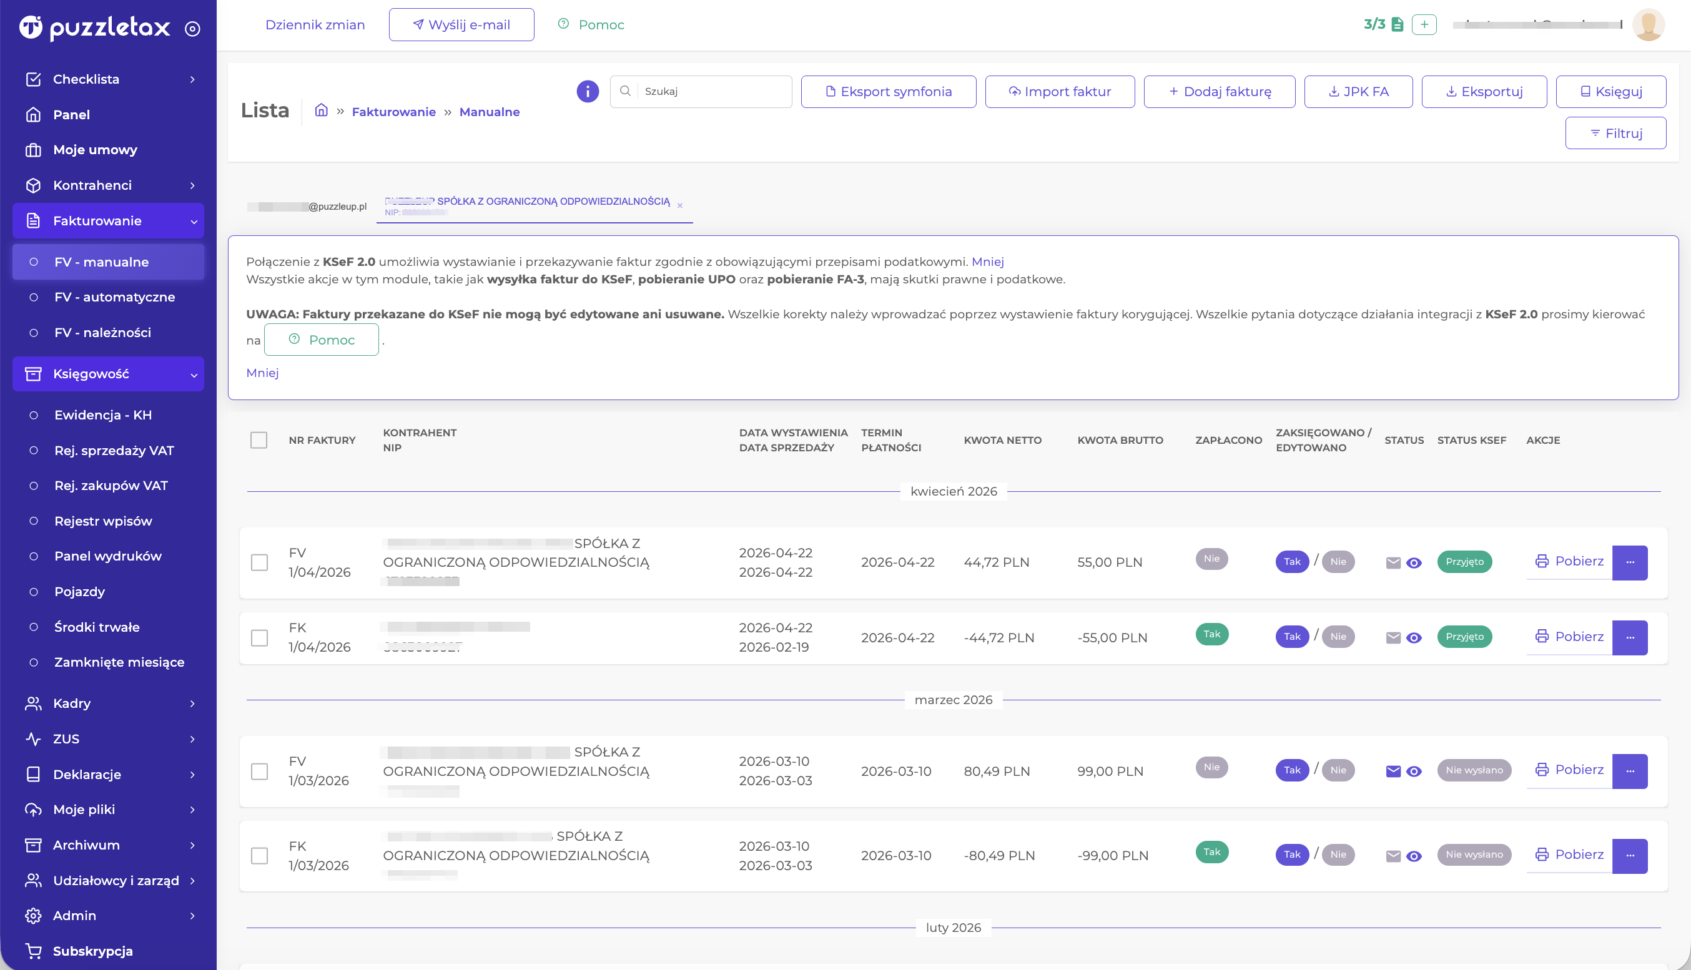View invoice FK 1/04/2026 eye icon
The height and width of the screenshot is (970, 1691).
click(1414, 637)
